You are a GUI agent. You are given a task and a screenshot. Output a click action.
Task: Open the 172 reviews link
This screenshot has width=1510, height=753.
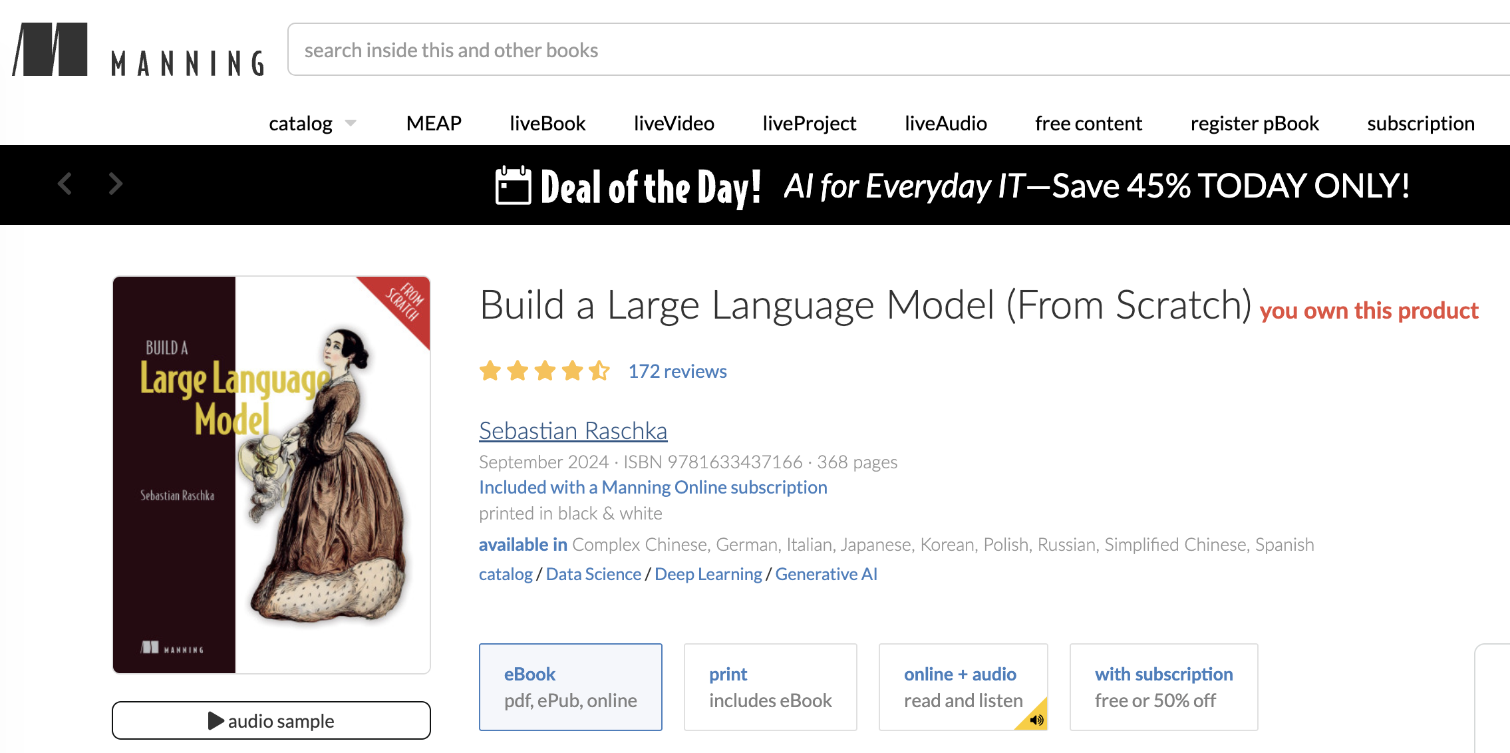(x=677, y=371)
